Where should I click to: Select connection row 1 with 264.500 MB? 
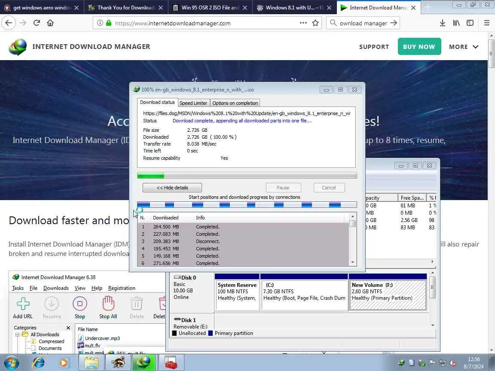click(x=243, y=227)
